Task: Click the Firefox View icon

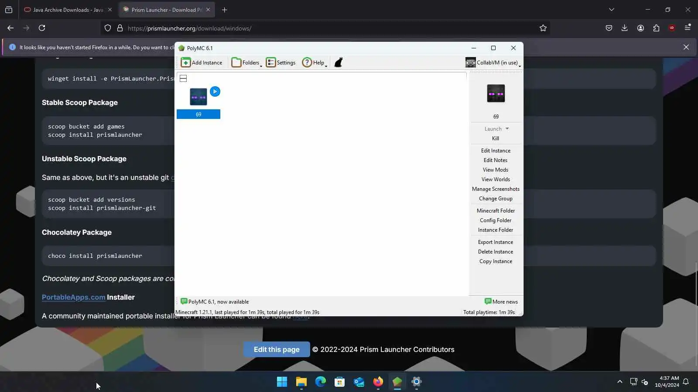Action: 9,10
